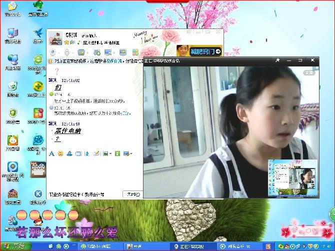The width and height of the screenshot is (335, 251).
Task: Open Network Neighborhood desktop icon
Action: click(12, 62)
